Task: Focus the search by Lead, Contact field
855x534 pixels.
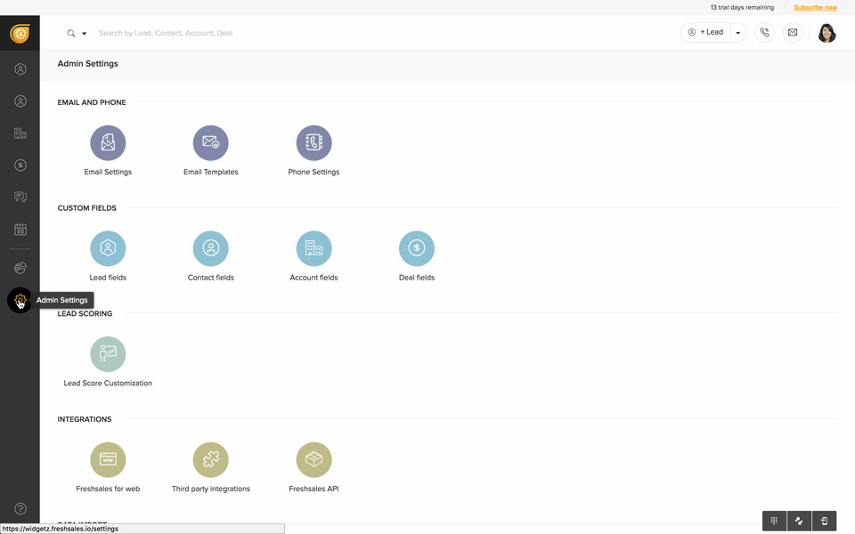Action: 166,33
